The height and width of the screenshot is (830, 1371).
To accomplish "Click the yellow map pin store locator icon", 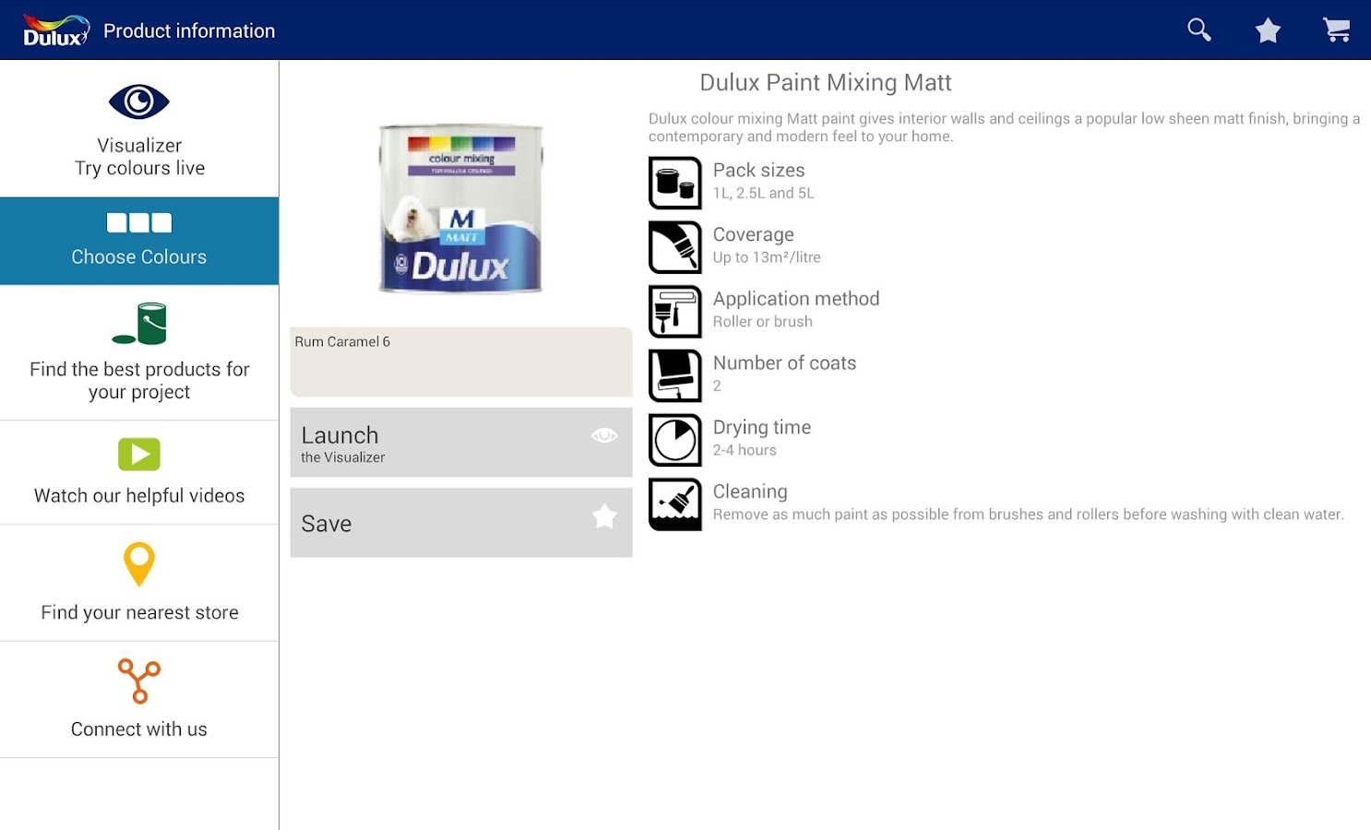I will tap(139, 563).
